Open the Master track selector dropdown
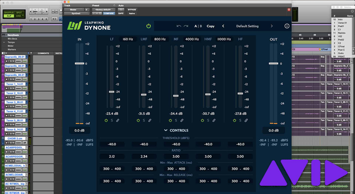This screenshot has height=194, width=355. click(x=74, y=10)
